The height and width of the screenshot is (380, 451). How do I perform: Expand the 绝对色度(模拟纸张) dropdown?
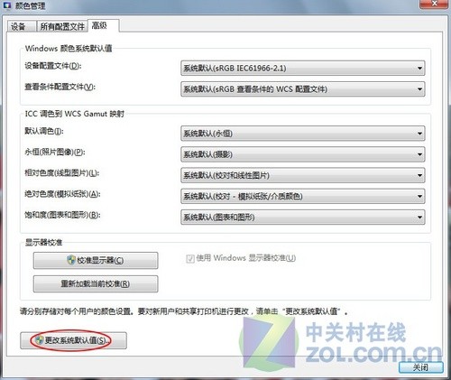(302, 196)
